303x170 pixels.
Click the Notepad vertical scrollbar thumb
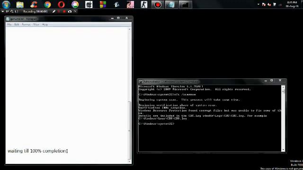129,130
